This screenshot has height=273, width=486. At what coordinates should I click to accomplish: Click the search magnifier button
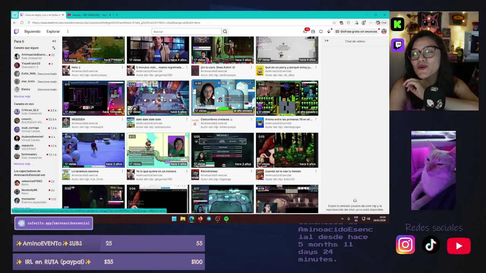pyautogui.click(x=225, y=31)
